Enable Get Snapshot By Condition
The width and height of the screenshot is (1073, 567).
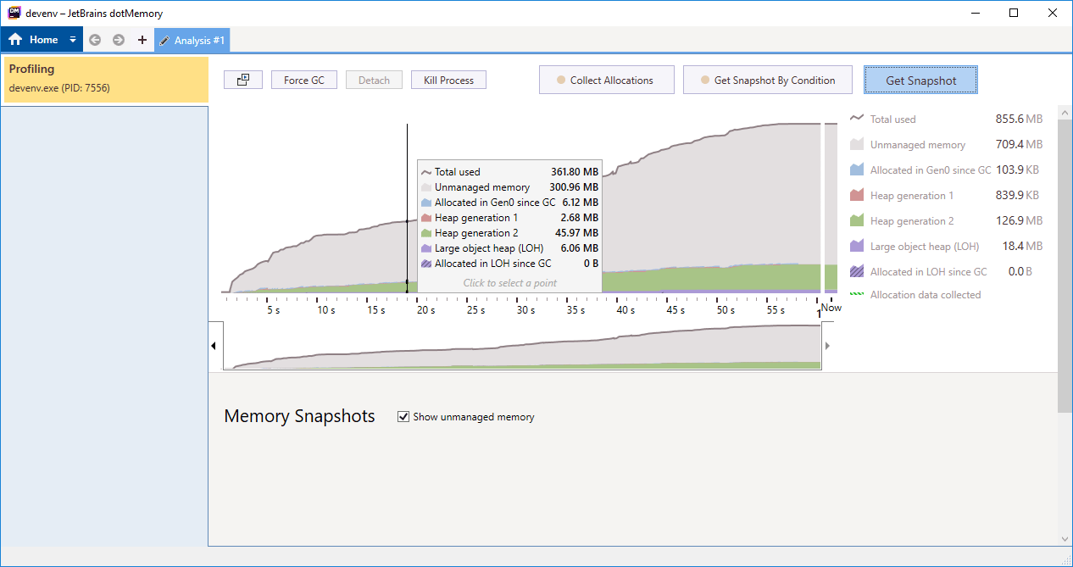pos(768,80)
